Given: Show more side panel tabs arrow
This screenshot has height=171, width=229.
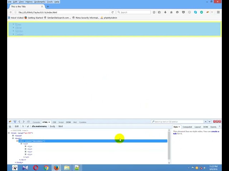Looking at the screenshot, I should point(219,127).
